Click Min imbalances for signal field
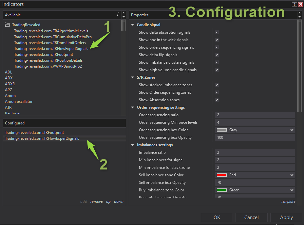The width and height of the screenshot is (304, 225). pos(255,160)
